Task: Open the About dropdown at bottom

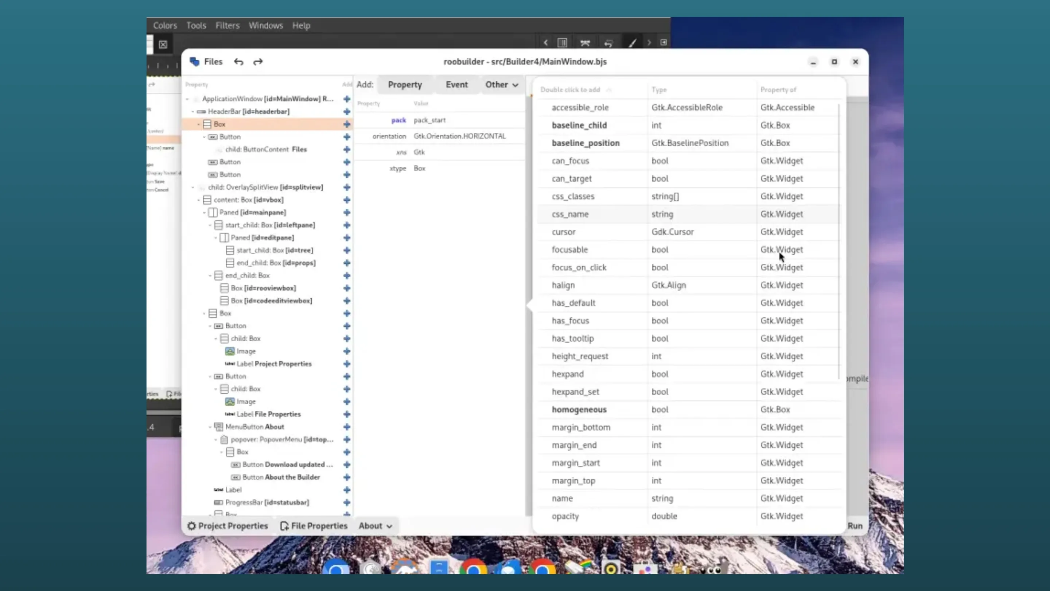Action: click(x=376, y=526)
